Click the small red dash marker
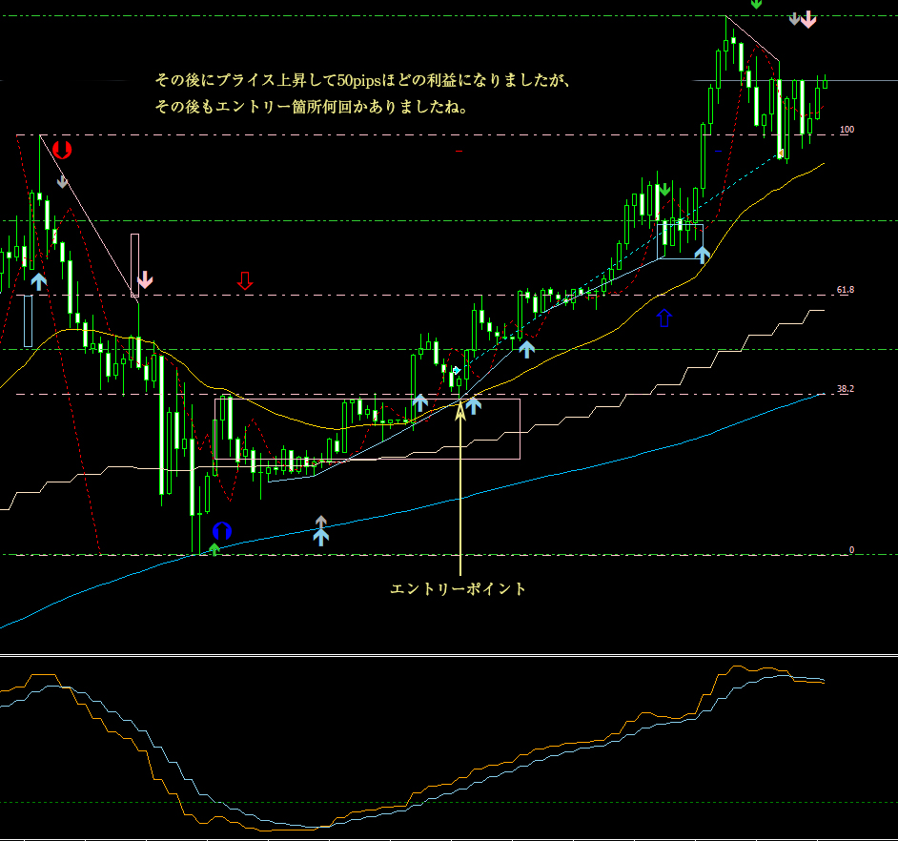This screenshot has width=898, height=841. [459, 152]
